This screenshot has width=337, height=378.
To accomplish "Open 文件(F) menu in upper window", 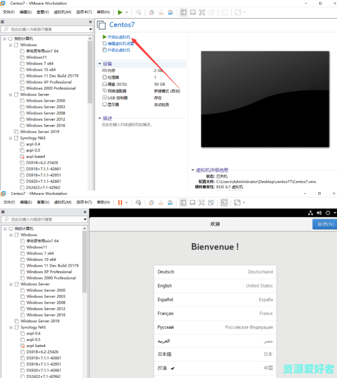I will coord(9,12).
